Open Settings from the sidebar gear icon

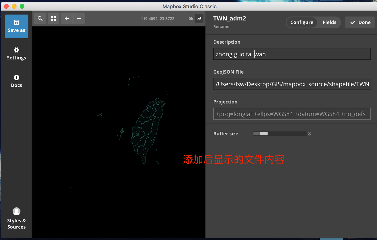coord(16,54)
